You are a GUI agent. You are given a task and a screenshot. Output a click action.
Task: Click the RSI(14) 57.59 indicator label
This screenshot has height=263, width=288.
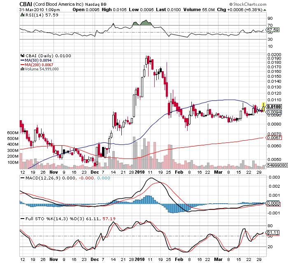[42, 15]
